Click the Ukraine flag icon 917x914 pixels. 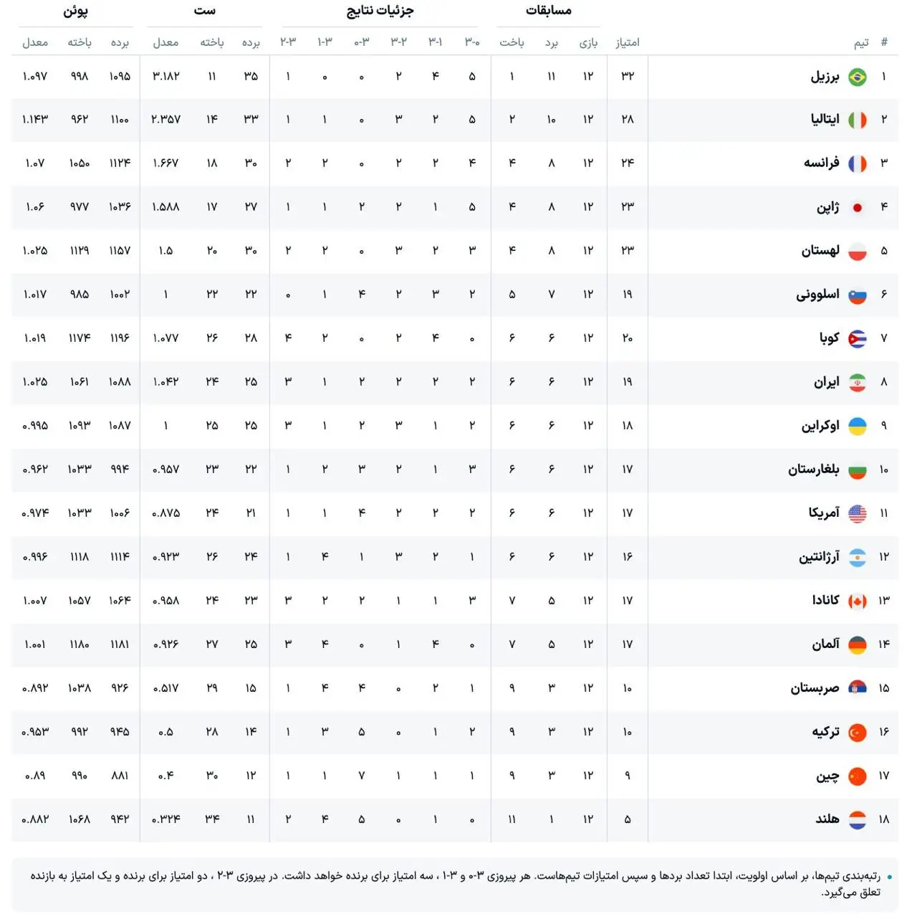point(858,427)
